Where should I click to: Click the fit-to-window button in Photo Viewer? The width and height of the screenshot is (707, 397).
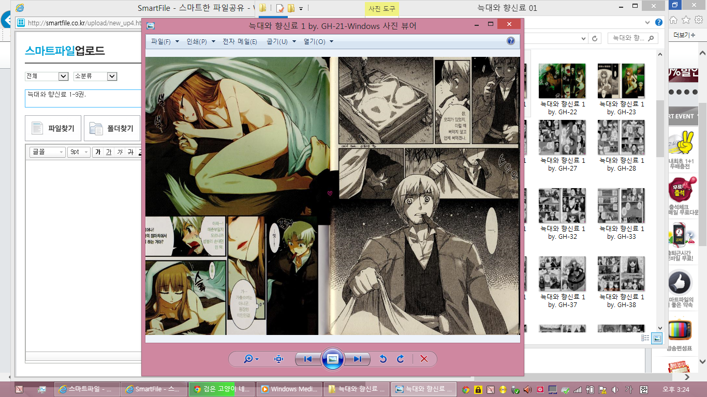pyautogui.click(x=279, y=359)
